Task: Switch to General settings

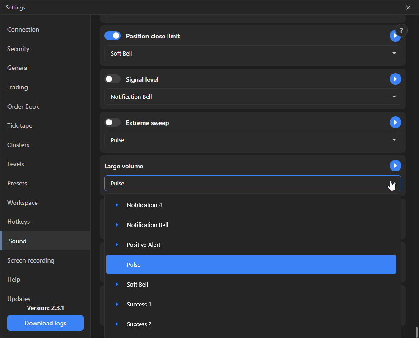Action: click(x=46, y=68)
